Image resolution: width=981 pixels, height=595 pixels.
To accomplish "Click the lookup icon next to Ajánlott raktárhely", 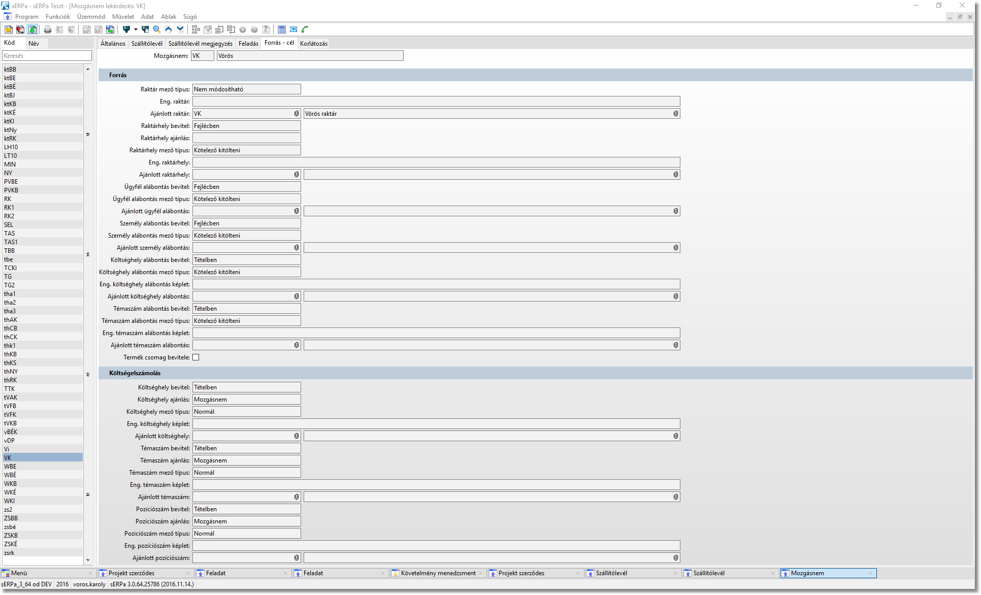I will [x=296, y=175].
